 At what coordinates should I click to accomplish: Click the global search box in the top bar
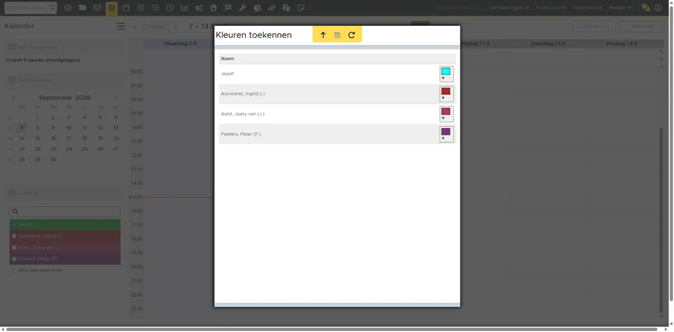click(30, 8)
